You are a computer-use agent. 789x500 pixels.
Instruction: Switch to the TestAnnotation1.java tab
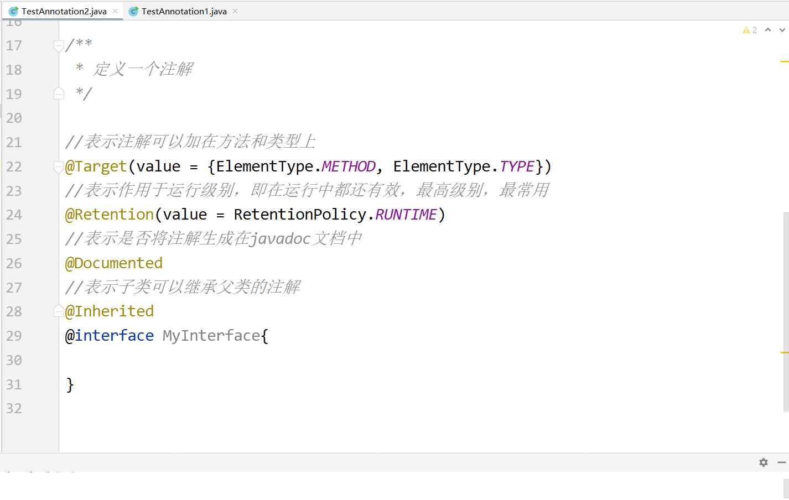pos(183,11)
